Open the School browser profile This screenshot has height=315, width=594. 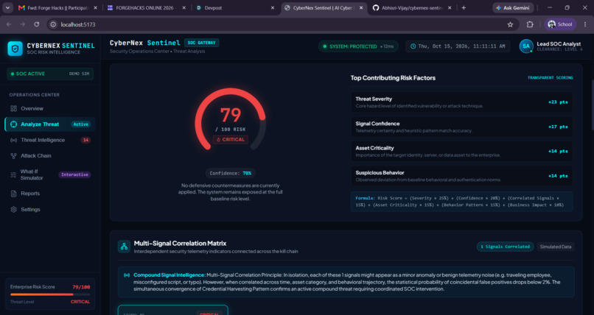[560, 24]
